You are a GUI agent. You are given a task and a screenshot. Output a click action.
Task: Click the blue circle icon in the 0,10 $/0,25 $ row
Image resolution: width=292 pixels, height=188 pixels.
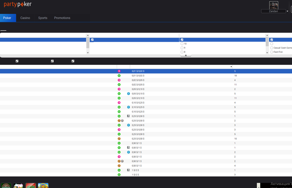point(128,107)
